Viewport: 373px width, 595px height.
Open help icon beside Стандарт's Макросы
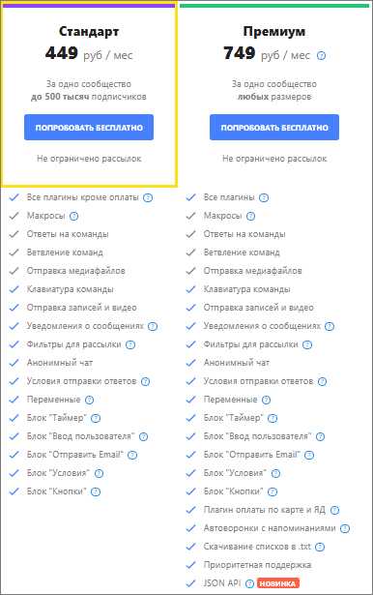point(73,217)
